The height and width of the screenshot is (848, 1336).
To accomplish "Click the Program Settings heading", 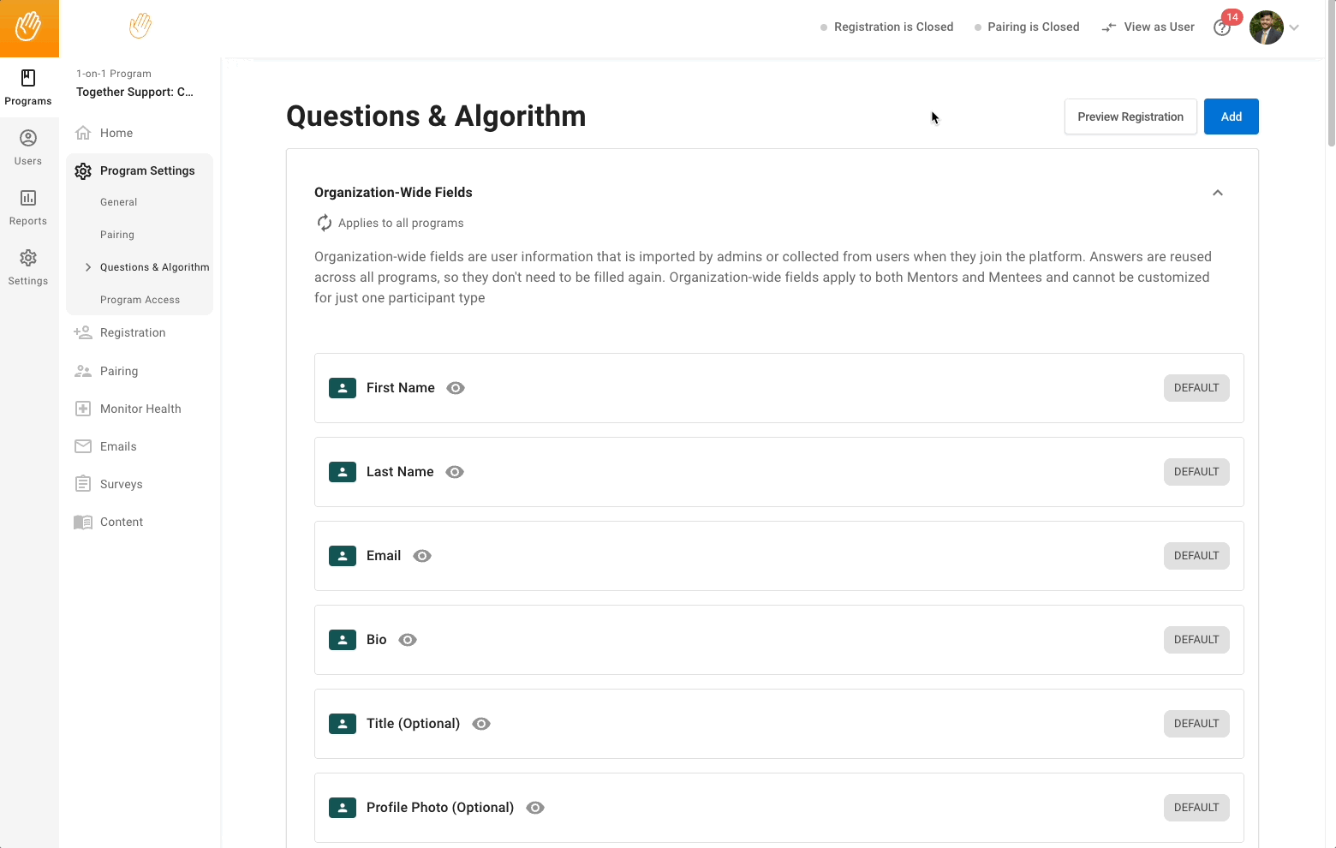I will point(147,170).
